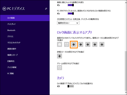The height and width of the screenshot is (95, 127).
Task: Add an app with the orange-highlighted plus slot
Action: tap(74, 45)
